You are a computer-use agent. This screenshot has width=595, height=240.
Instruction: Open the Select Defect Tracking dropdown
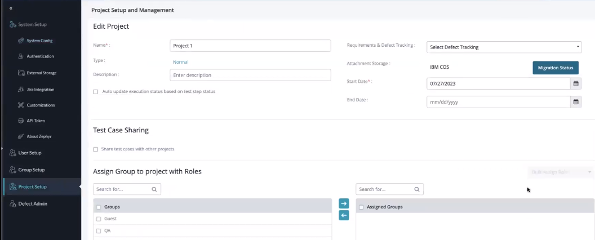pos(504,47)
